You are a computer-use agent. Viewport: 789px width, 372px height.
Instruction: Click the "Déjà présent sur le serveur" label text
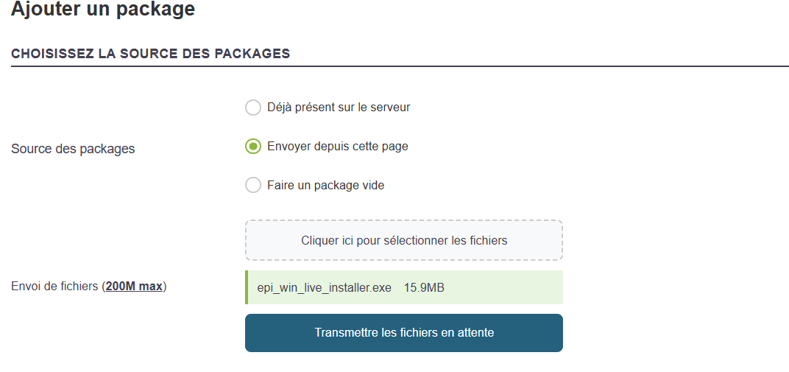point(339,108)
